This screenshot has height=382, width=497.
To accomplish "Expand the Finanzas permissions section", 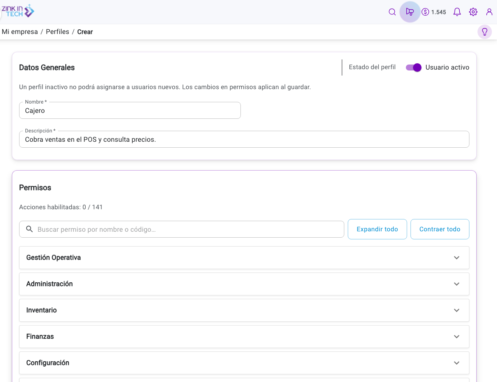I will [x=244, y=337].
